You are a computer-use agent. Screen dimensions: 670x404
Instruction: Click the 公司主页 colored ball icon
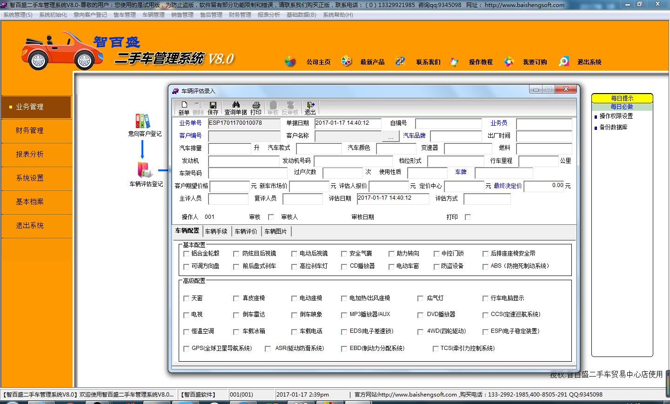click(290, 61)
